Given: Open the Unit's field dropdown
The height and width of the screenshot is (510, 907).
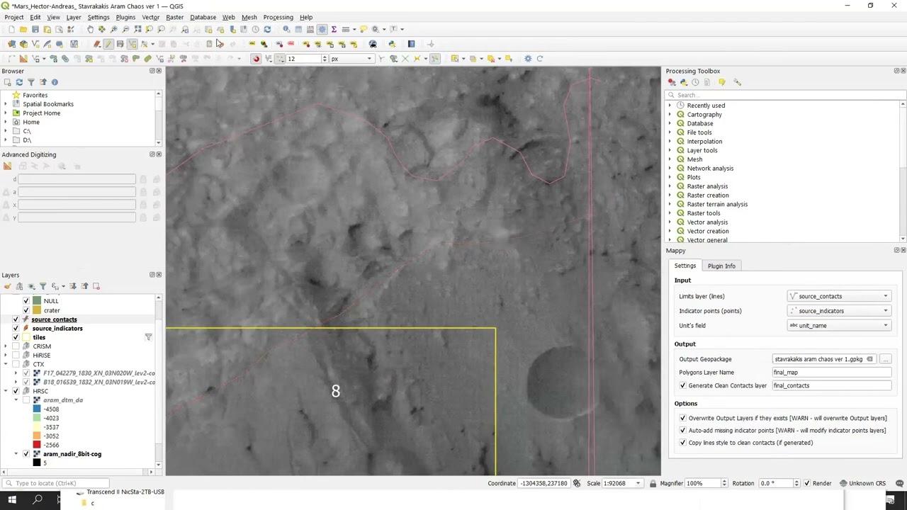Looking at the screenshot, I should click(839, 325).
